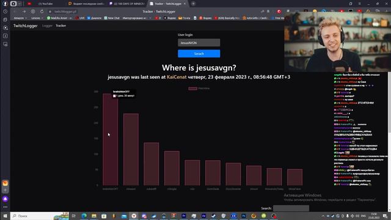Open the Почта bookmark
Image resolution: width=391 pixels, height=220 pixels.
pos(184,18)
